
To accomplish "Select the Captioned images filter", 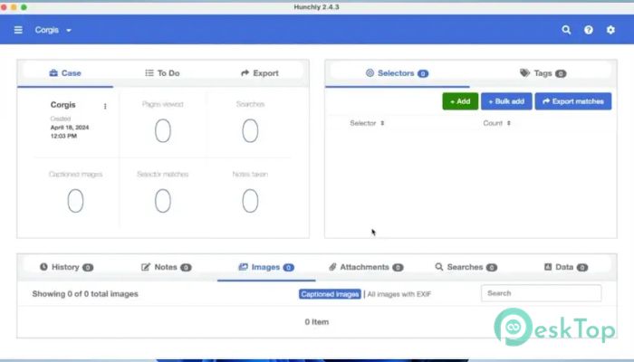I will click(x=330, y=294).
